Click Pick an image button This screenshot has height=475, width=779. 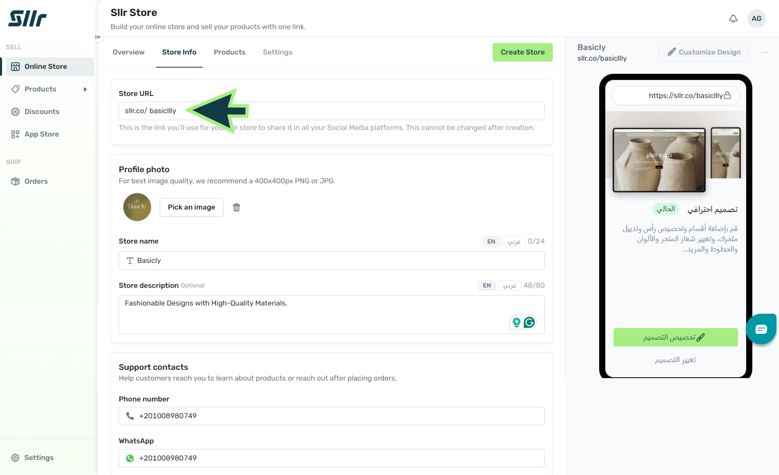(191, 207)
